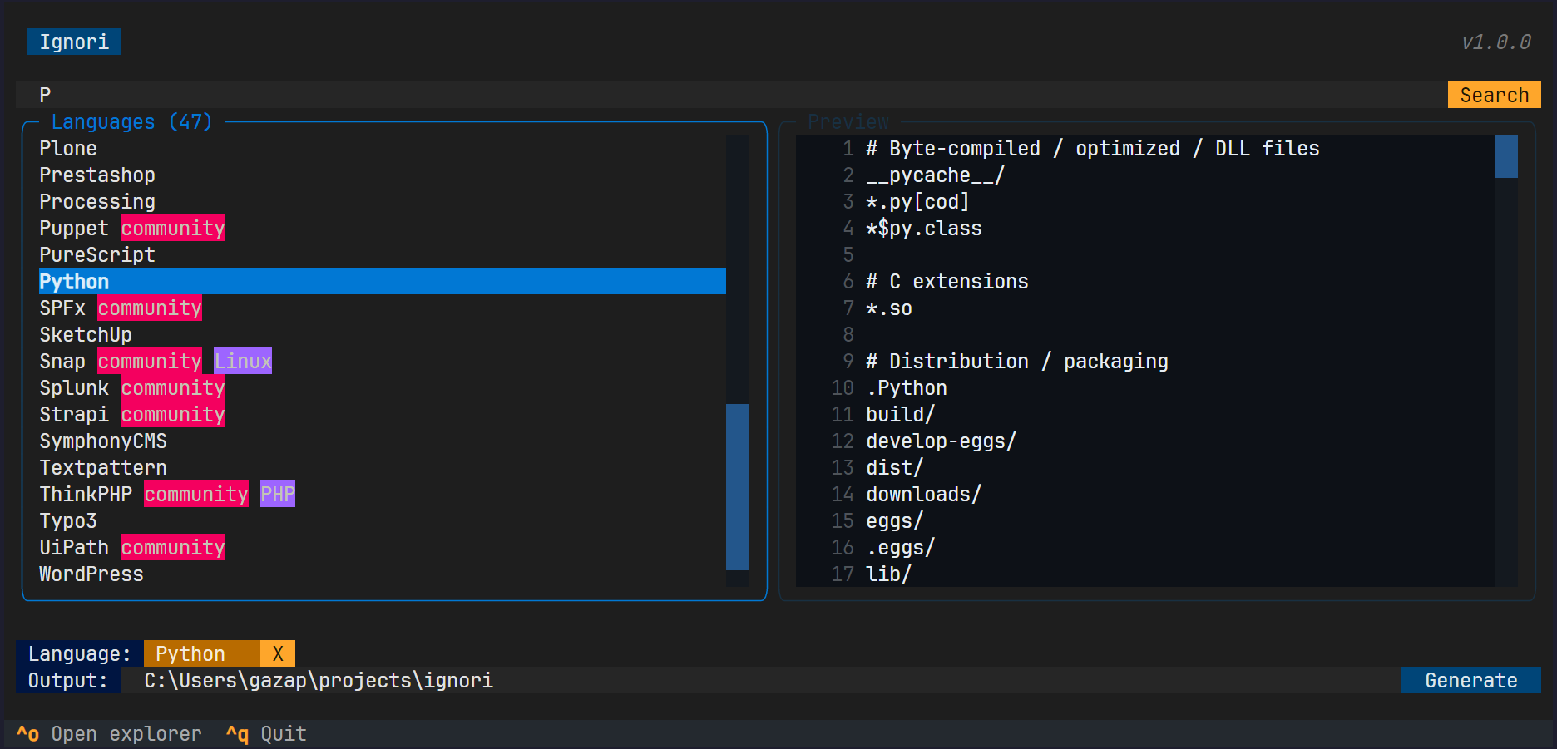The height and width of the screenshot is (749, 1557).
Task: Select Prestashop in the languages list
Action: [383, 175]
